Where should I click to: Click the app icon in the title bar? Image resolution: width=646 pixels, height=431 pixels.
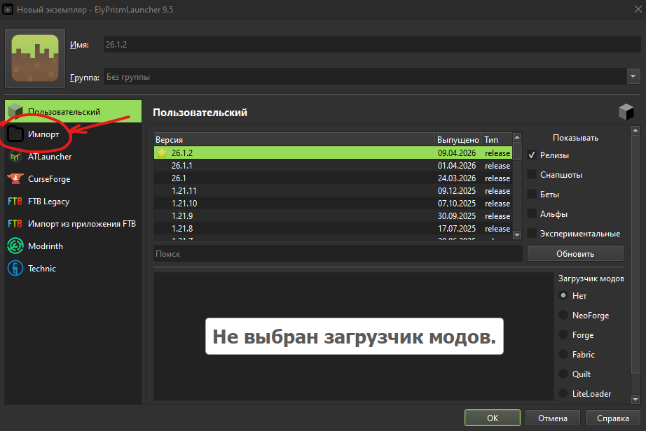8,10
